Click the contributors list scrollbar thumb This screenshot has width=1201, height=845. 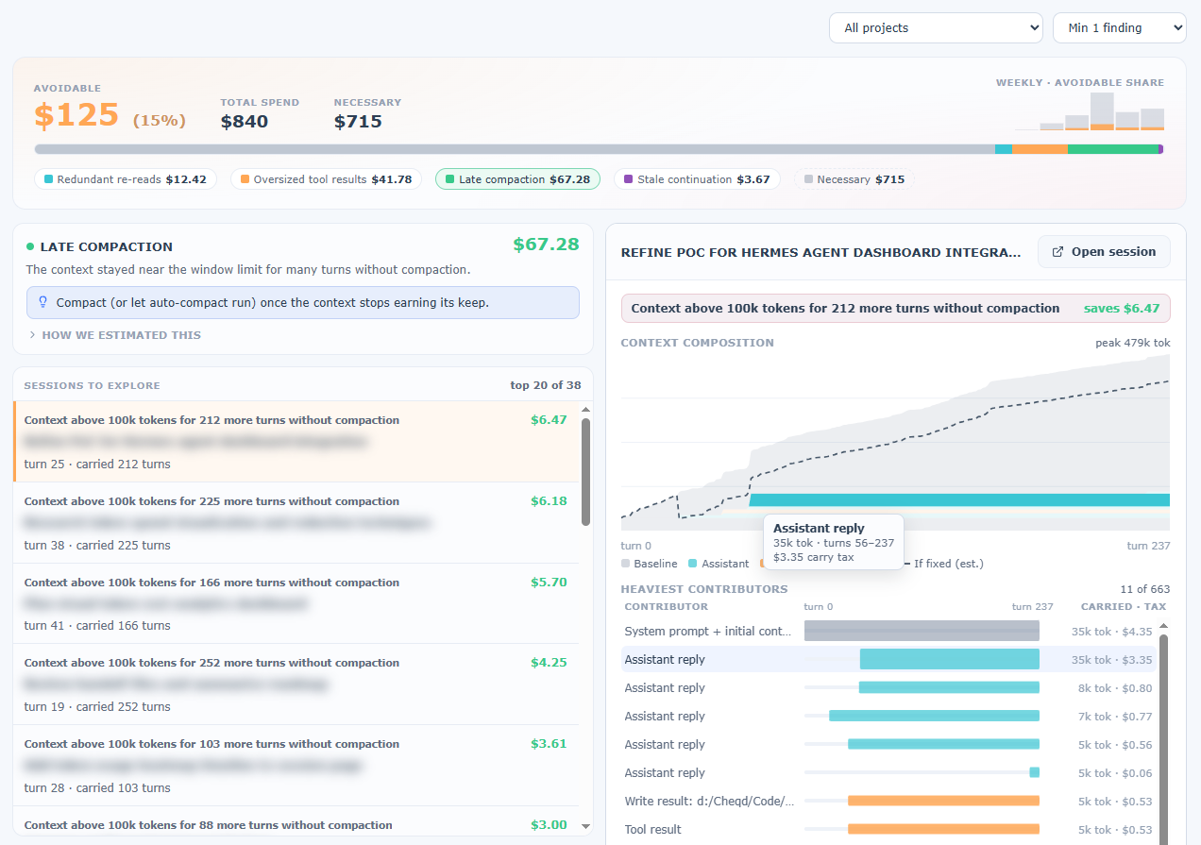[1163, 738]
